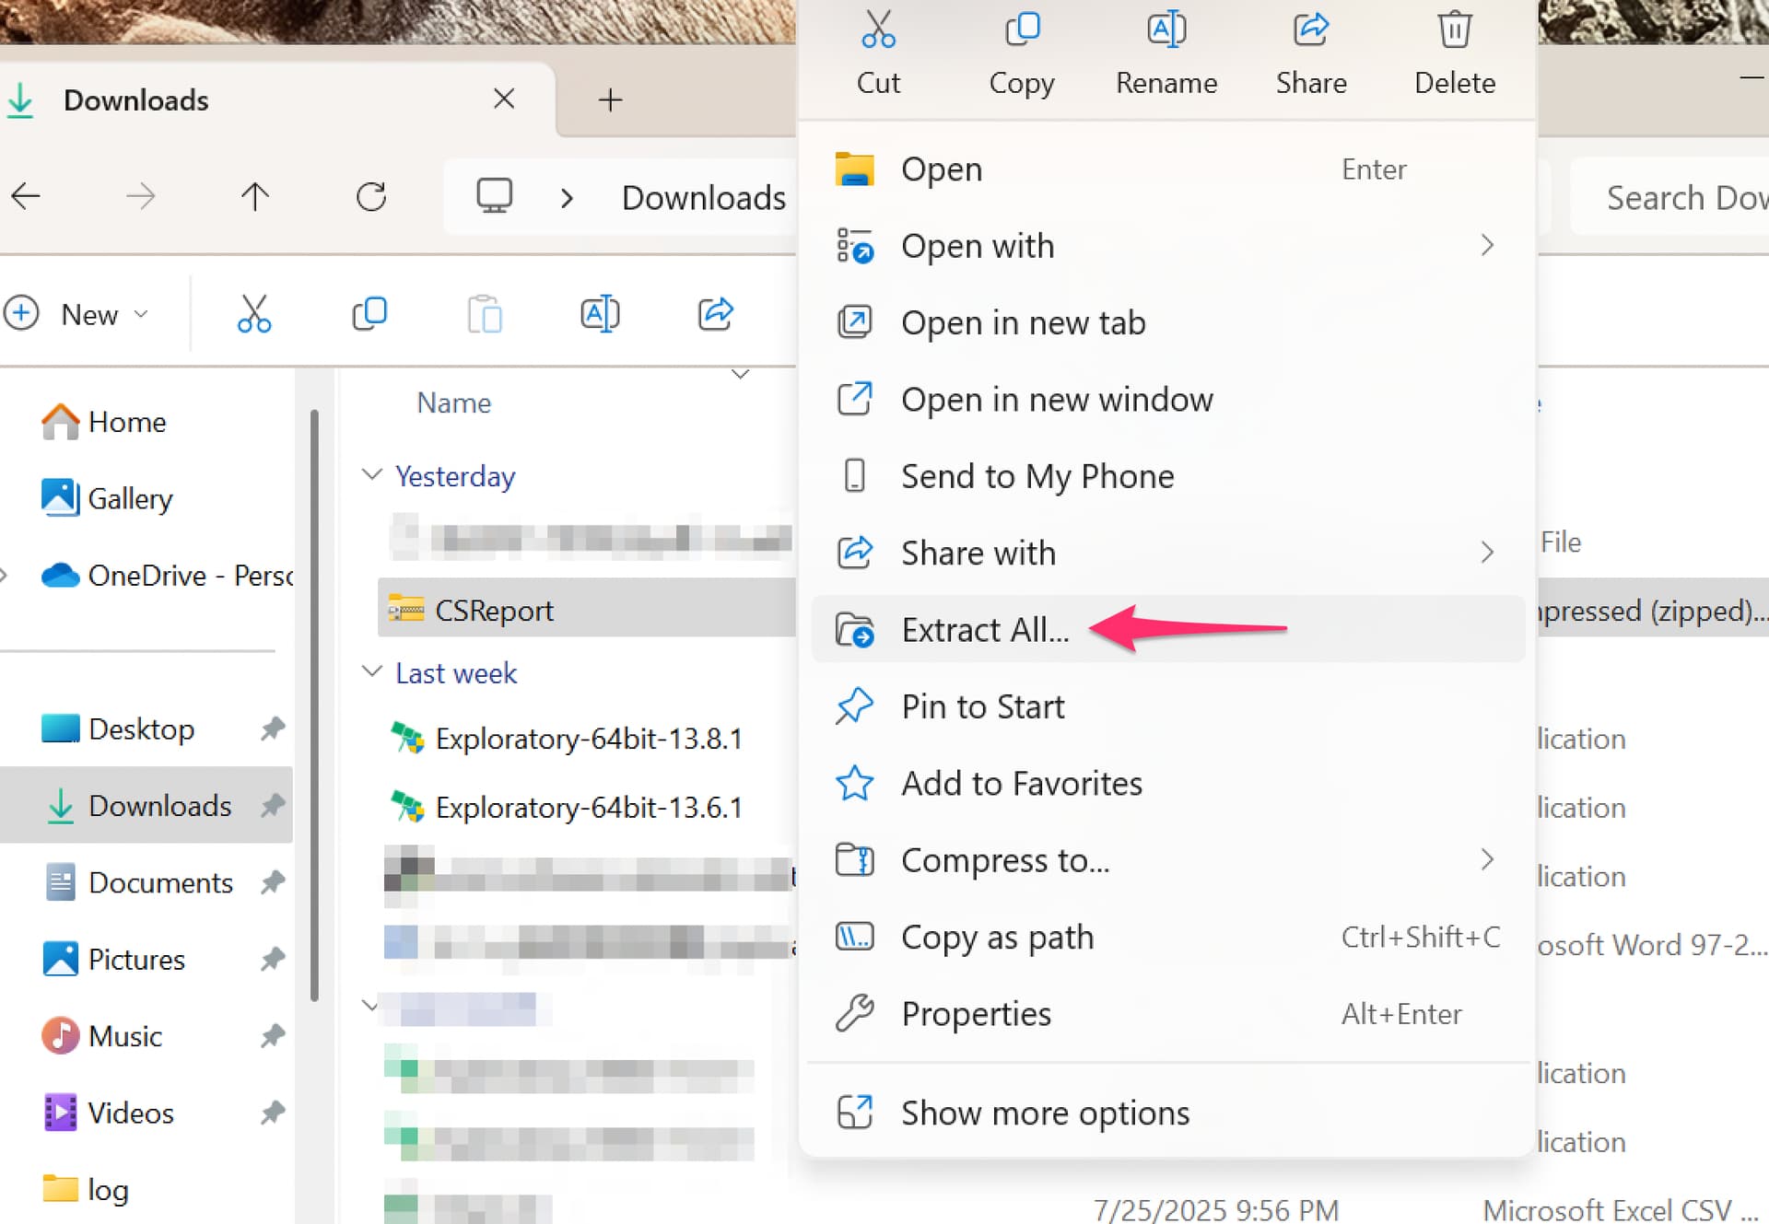Select Extract All... menu entry
The image size is (1769, 1224).
click(1167, 630)
